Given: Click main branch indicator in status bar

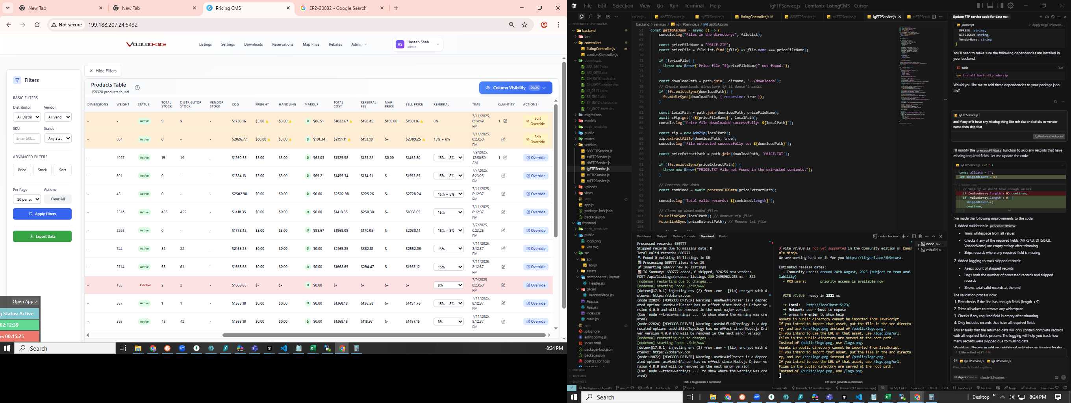Looking at the screenshot, I should pos(623,388).
